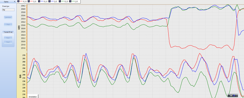Image resolution: width=244 pixels, height=98 pixels.
Task: Click the red U_L1 legend line
Action: [21, 1]
